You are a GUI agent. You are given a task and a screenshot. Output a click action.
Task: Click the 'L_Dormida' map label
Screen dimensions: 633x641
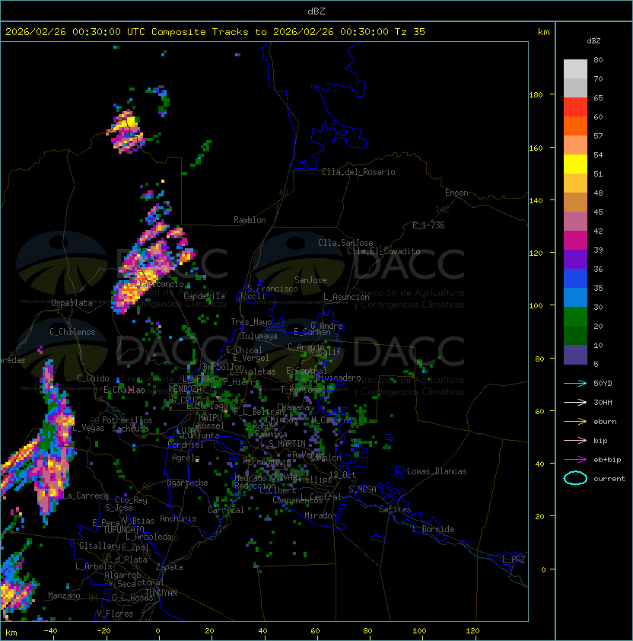433,529
